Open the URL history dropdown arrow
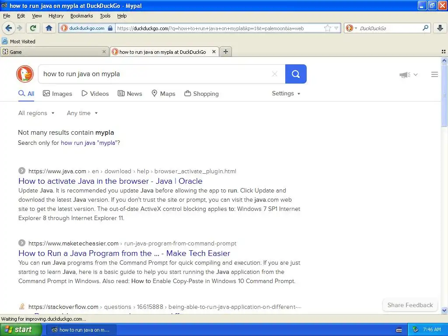The image size is (448, 336). tap(336, 28)
